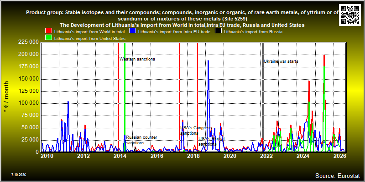Click the 'Western sanctions' annotation
The width and height of the screenshot is (365, 182).
(137, 59)
